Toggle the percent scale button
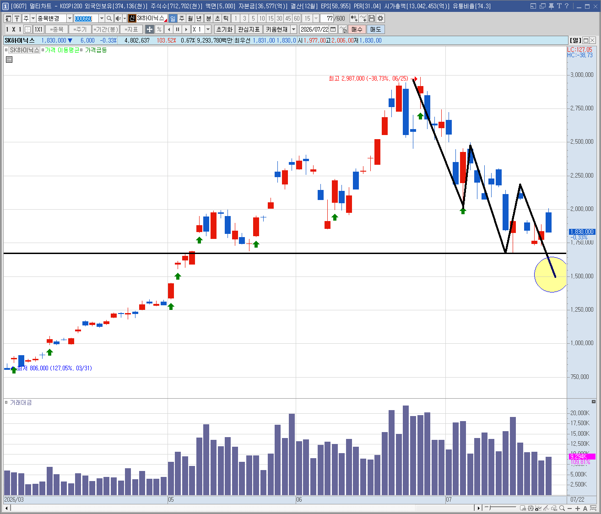 tap(159, 29)
